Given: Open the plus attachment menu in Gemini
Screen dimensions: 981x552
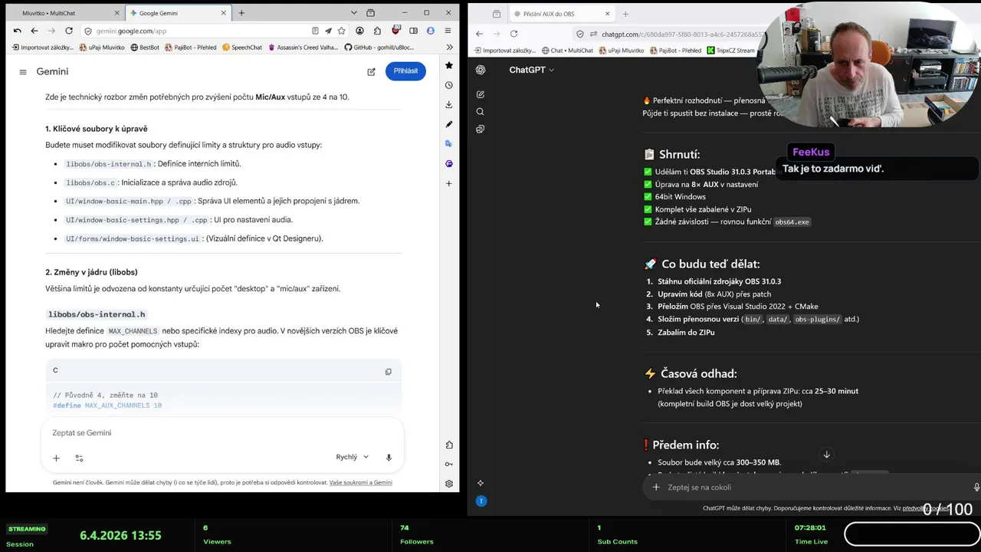Looking at the screenshot, I should coord(56,458).
